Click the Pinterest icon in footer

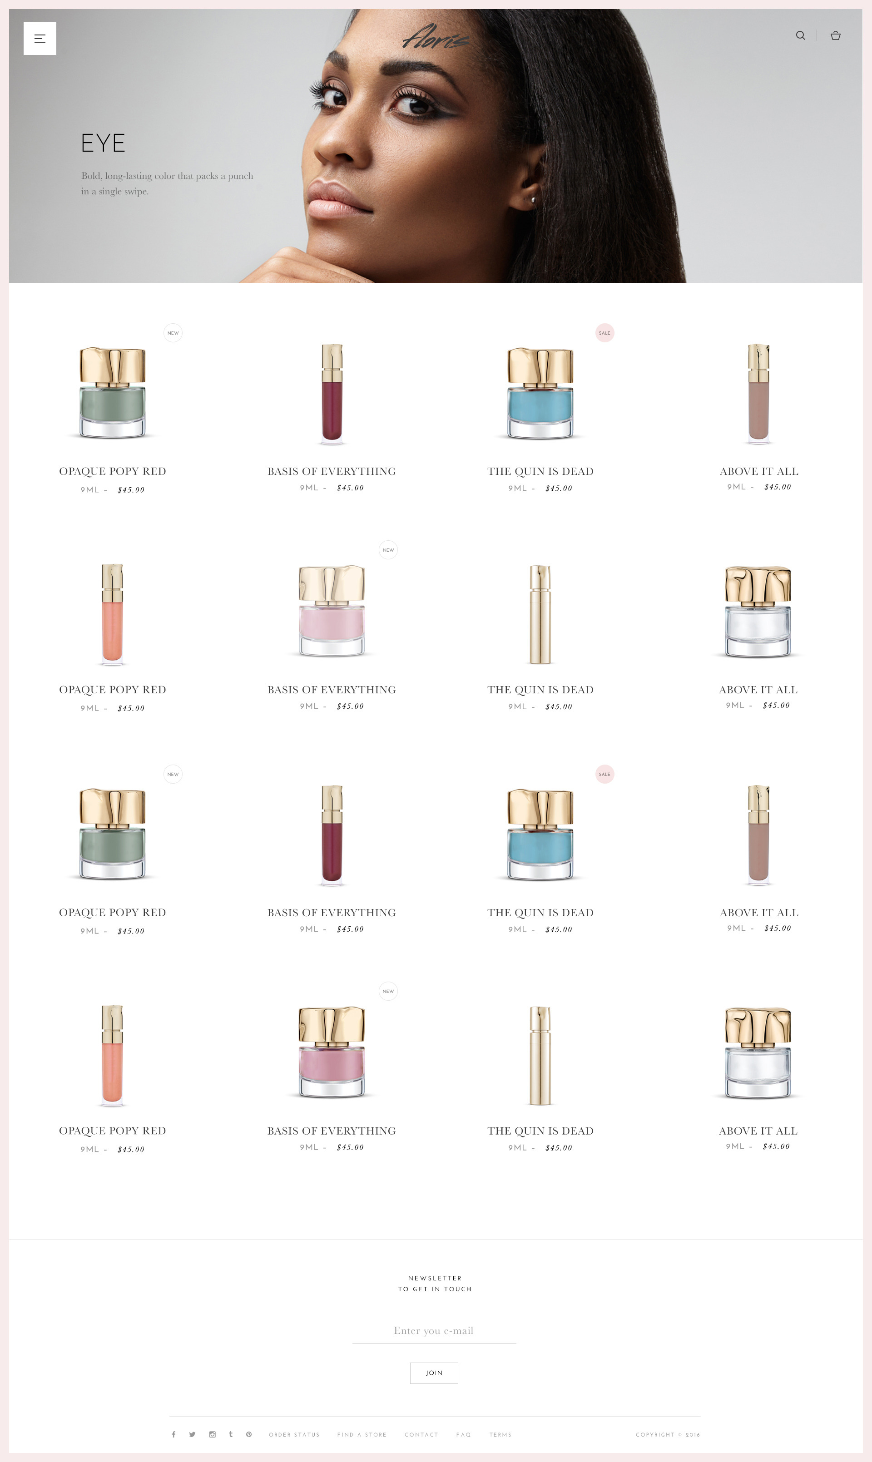click(249, 1434)
